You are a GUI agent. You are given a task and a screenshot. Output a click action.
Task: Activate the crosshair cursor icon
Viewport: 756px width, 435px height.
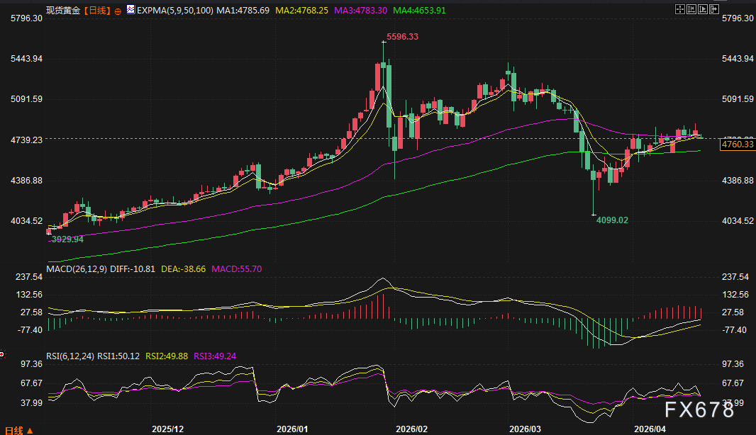tap(679, 9)
